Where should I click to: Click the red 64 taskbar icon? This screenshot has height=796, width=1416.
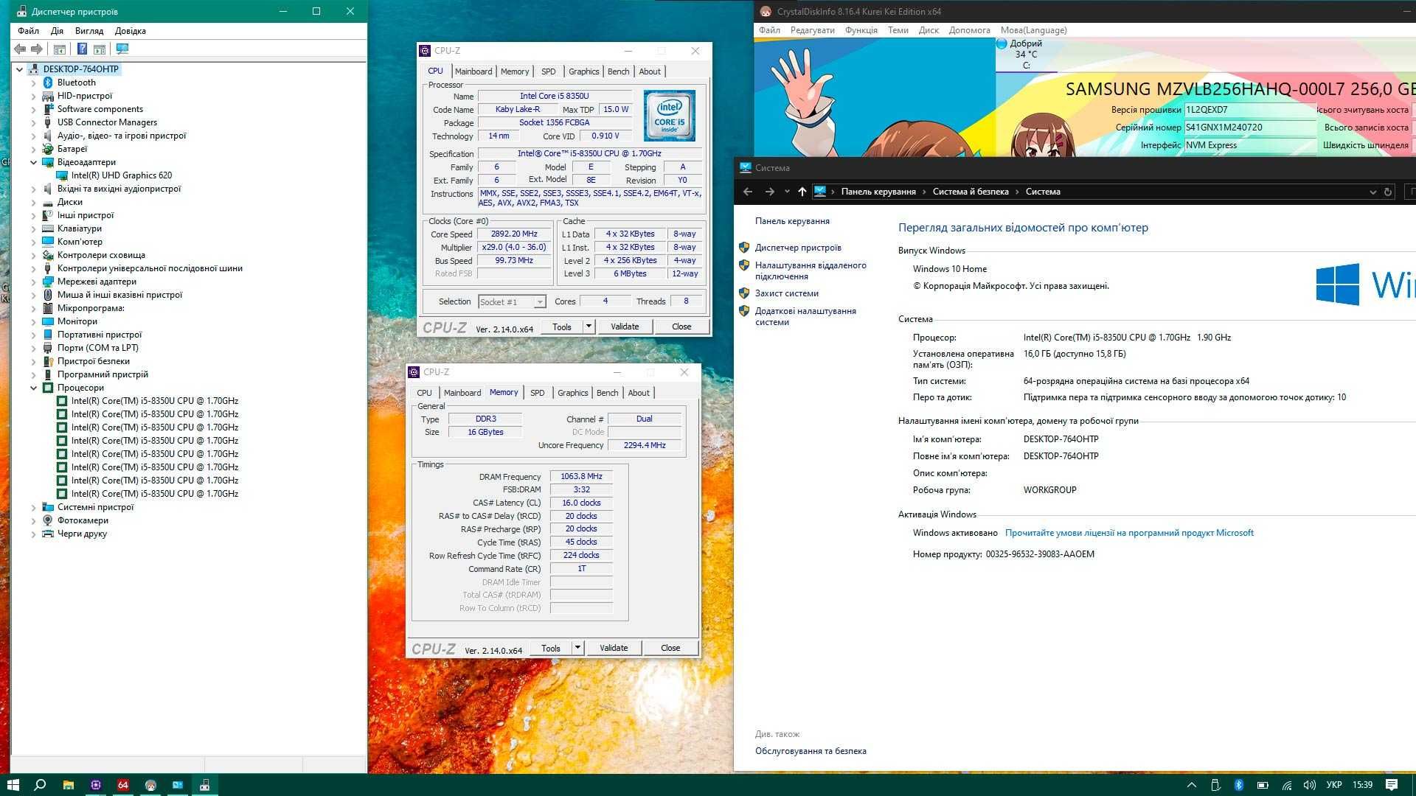tap(123, 785)
